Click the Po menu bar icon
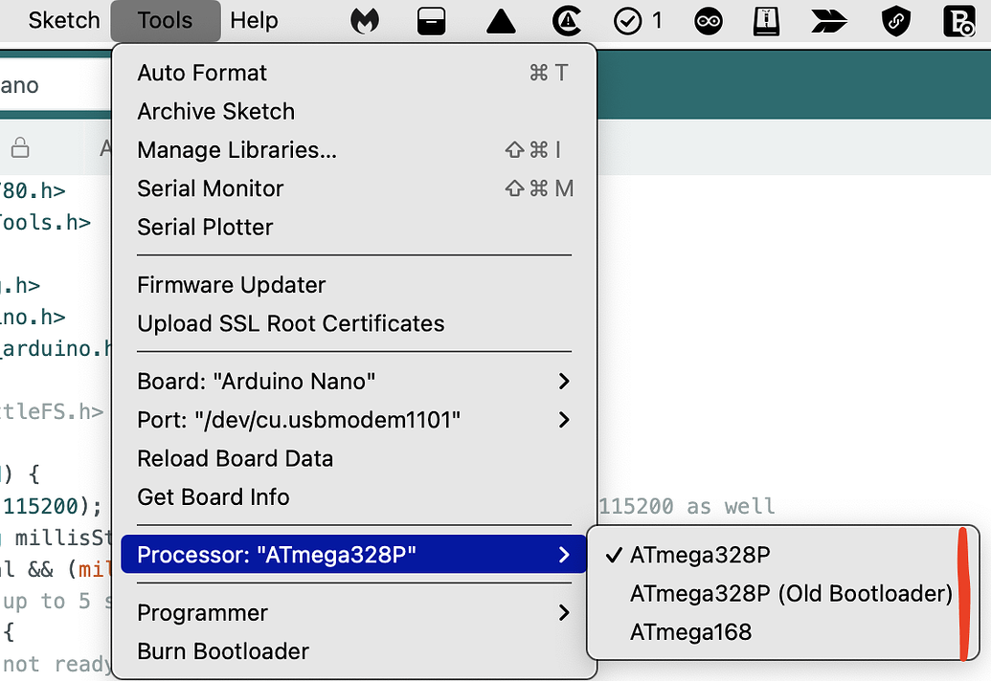 pos(960,20)
